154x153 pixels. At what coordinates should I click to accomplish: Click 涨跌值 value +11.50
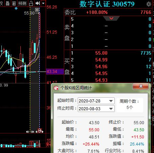coord(138,137)
